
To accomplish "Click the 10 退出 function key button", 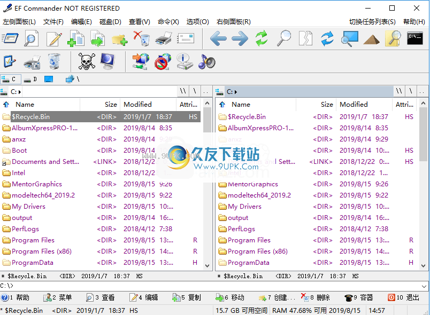I will pyautogui.click(x=403, y=297).
